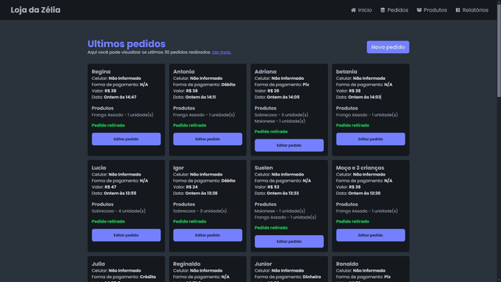Open Editar pedido on Suelen's card
Viewport: 501px width, 282px height.
(289, 241)
